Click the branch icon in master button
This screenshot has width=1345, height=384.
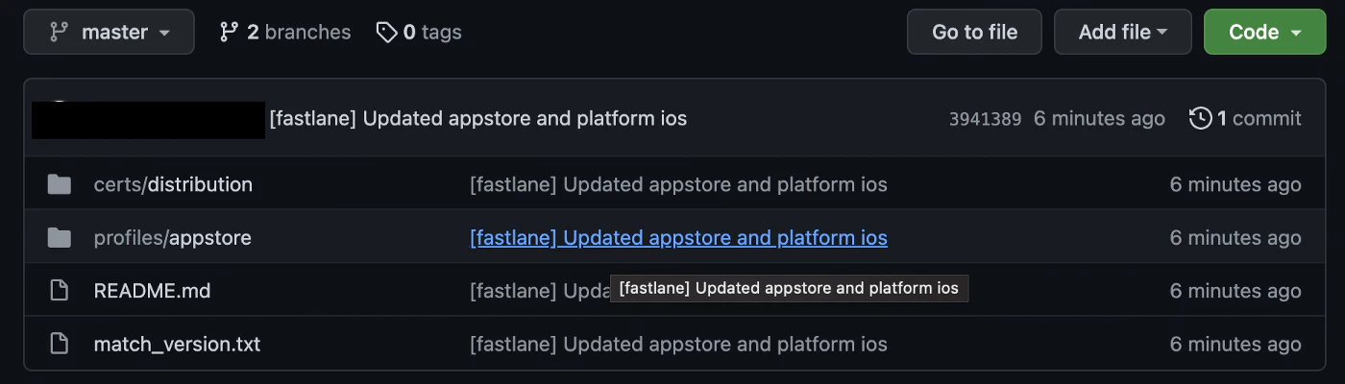tap(59, 33)
